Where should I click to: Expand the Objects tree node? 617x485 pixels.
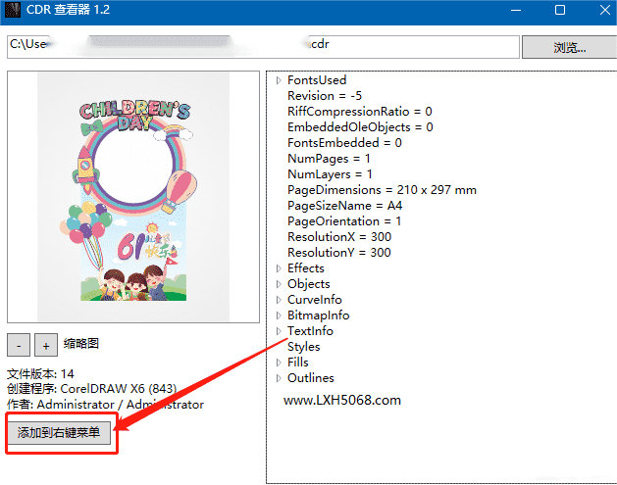click(279, 284)
